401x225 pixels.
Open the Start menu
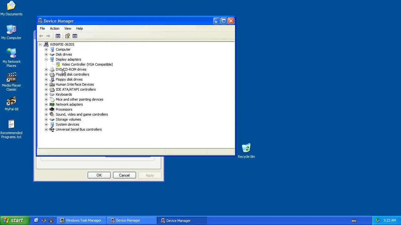pos(15,220)
